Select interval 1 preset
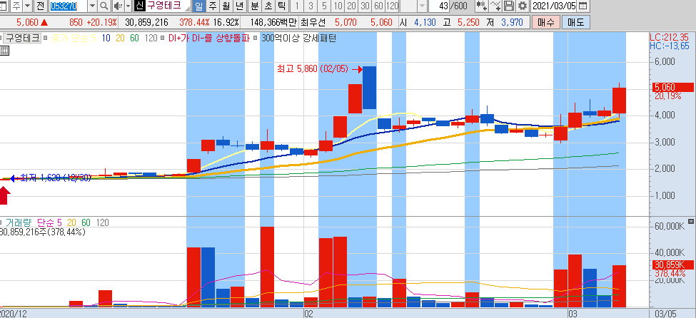 [297, 6]
